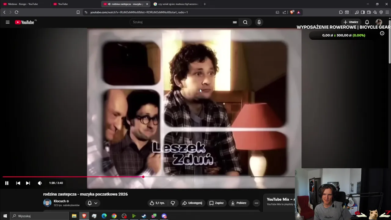Viewport: 391px width, 220px height.
Task: Open the Leo AI sparkle icon
Action: [x=375, y=12]
